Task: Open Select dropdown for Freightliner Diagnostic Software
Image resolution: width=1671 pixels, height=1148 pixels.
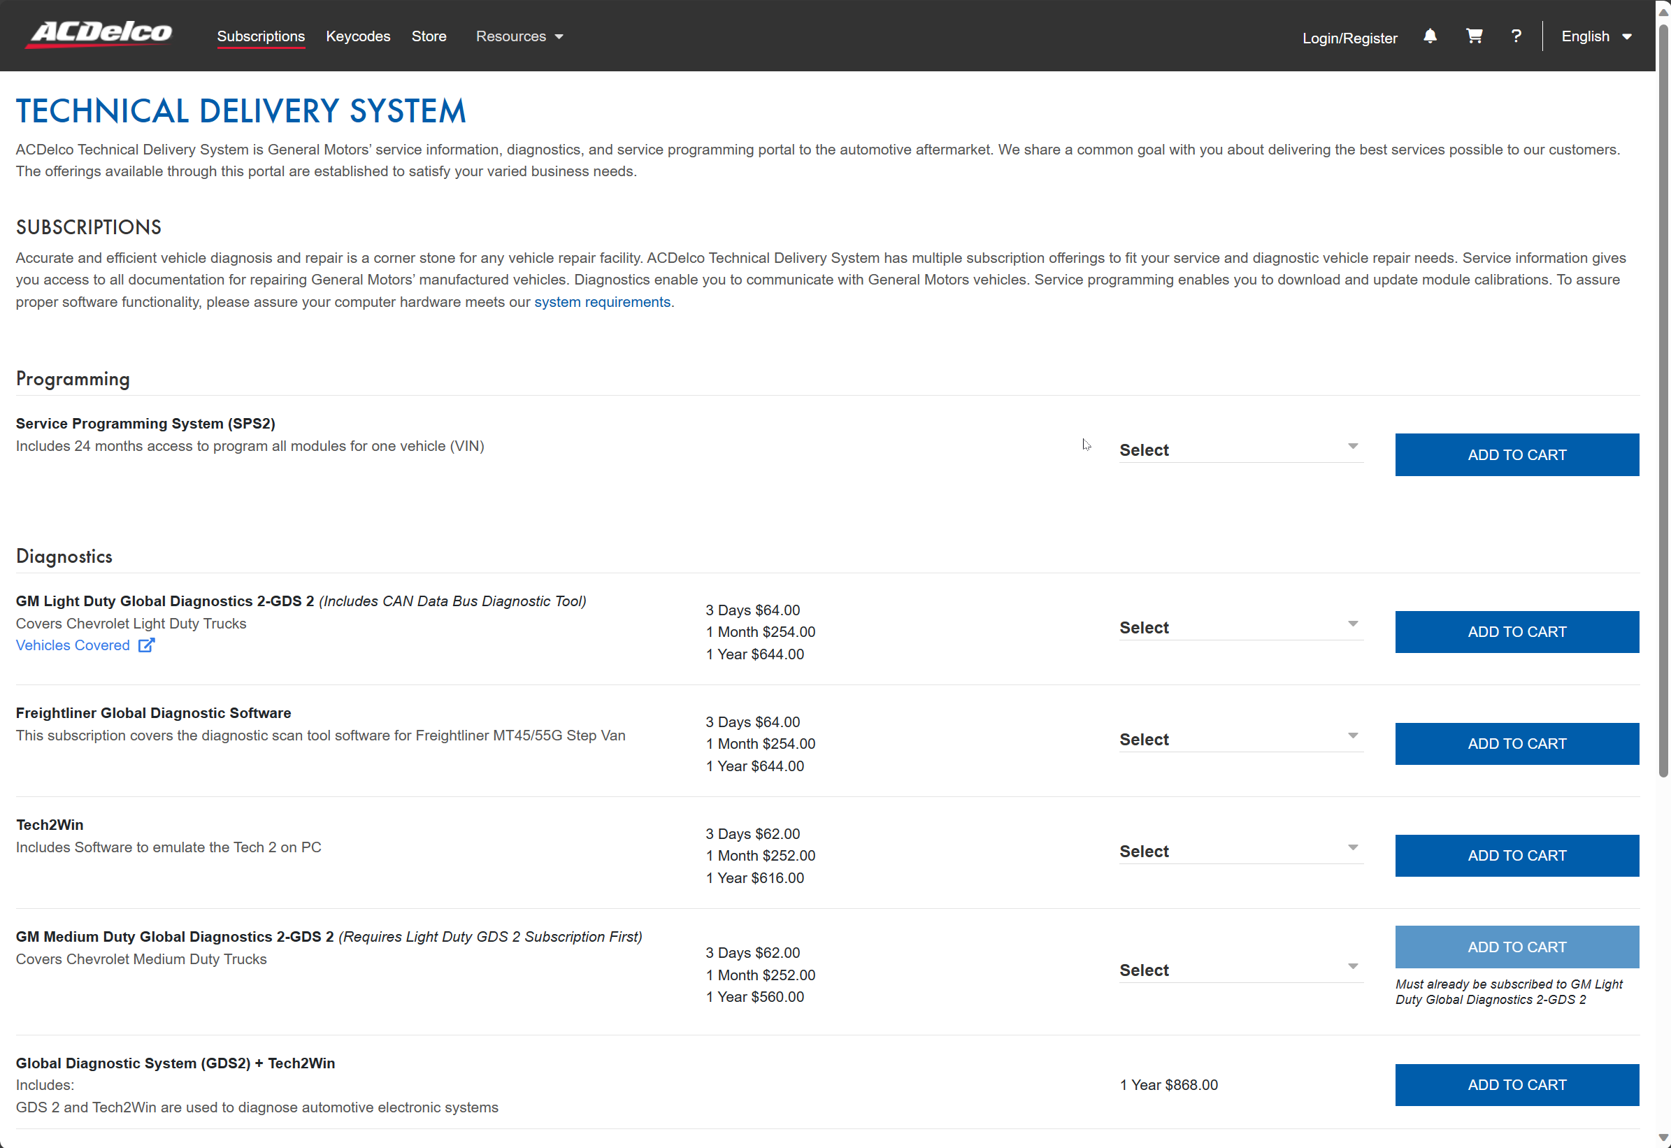Action: click(1240, 740)
